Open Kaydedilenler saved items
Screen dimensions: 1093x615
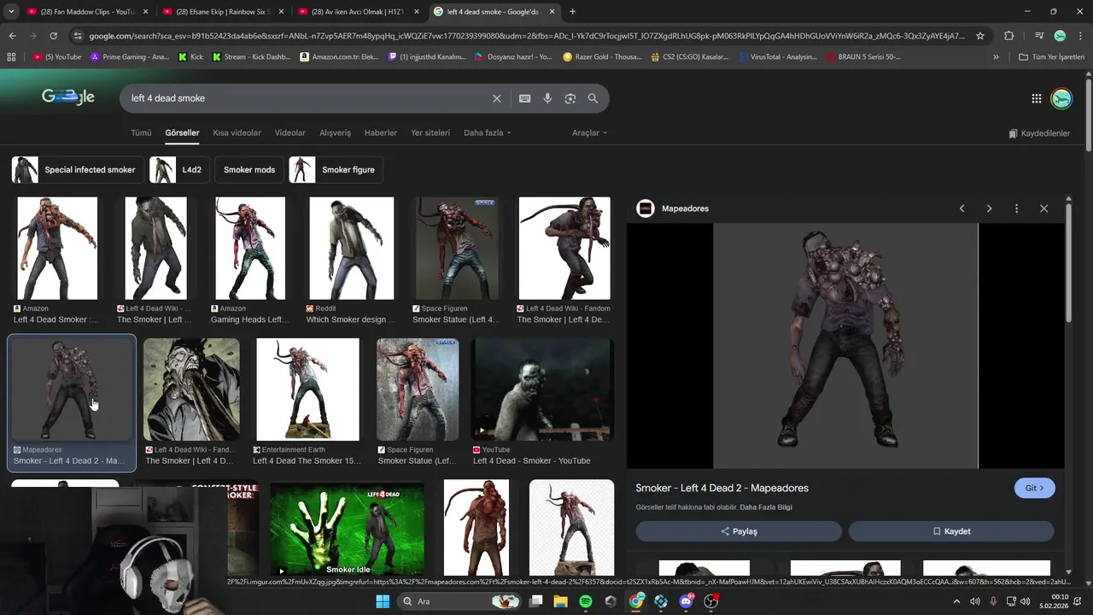point(1039,133)
